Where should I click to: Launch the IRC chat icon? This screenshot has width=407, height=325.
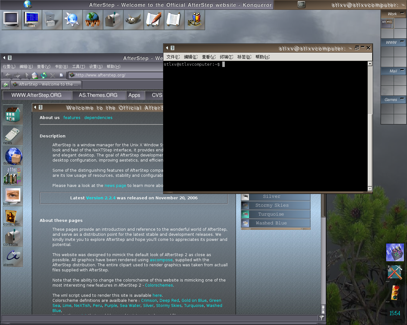tap(195, 20)
